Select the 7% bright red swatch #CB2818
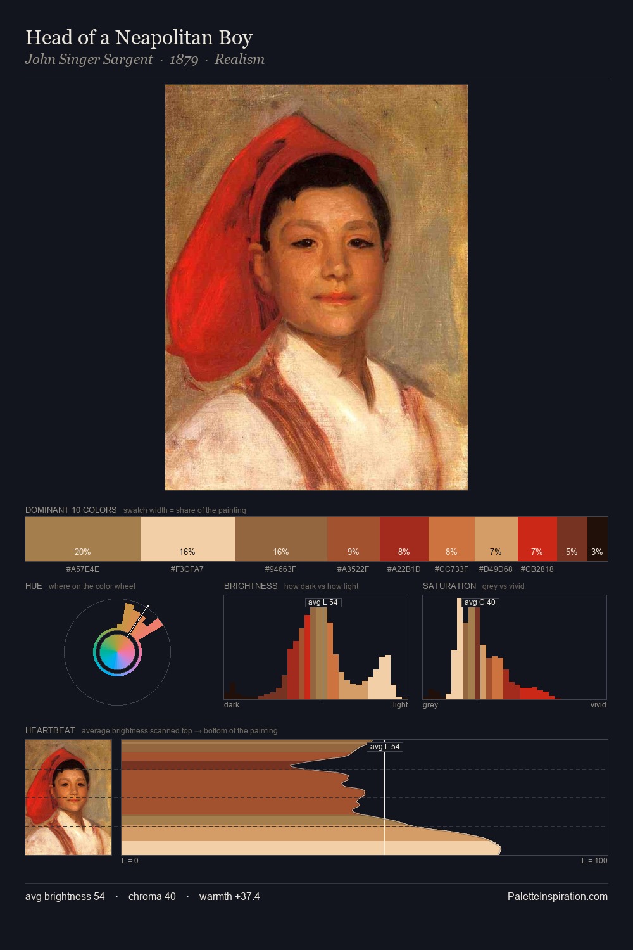The height and width of the screenshot is (950, 633). 537,539
